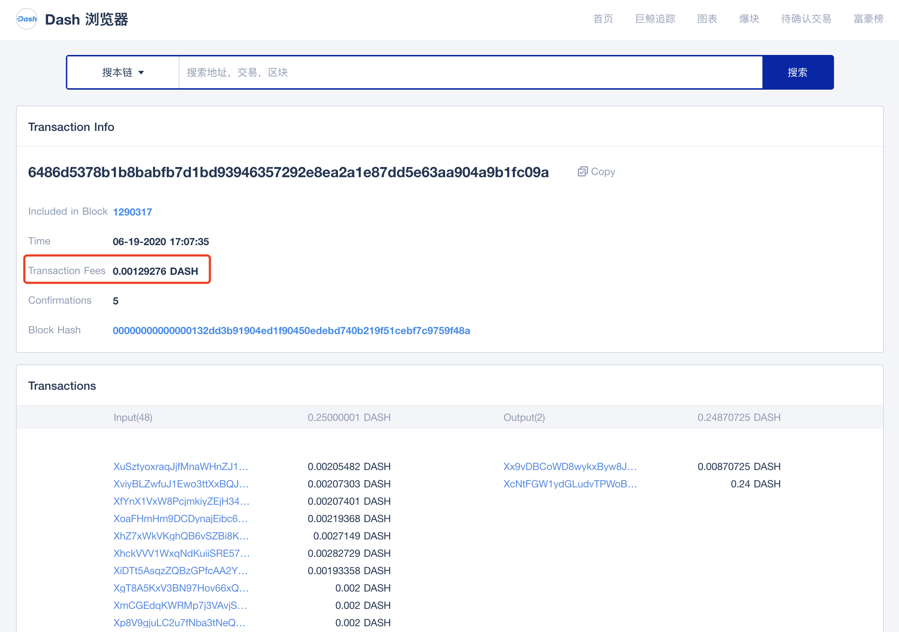The height and width of the screenshot is (632, 899).
Task: Open input address XfYnX1VxW8PcjmkiyZEjH34…
Action: 181,501
